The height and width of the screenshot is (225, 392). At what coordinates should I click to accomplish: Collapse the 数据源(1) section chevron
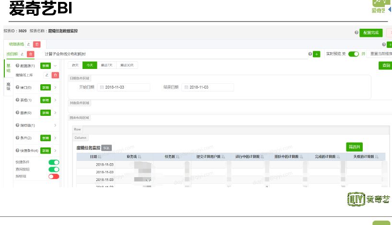[55, 66]
